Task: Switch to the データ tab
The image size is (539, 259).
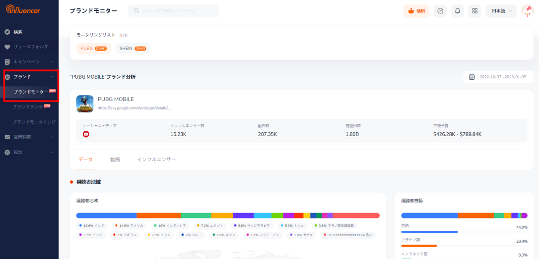Action: 85,159
